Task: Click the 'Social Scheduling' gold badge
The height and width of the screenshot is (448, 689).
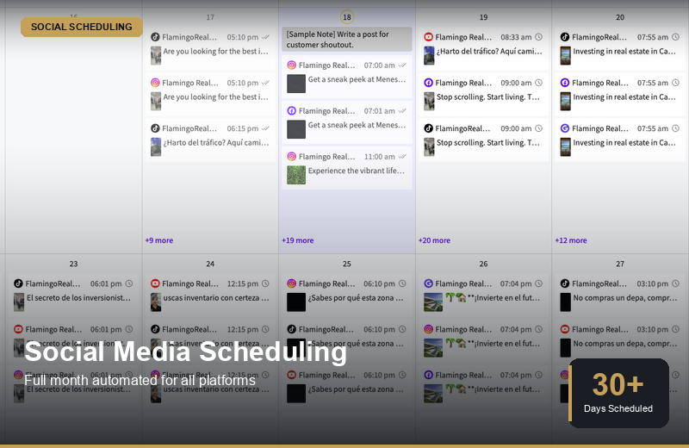Action: click(82, 27)
